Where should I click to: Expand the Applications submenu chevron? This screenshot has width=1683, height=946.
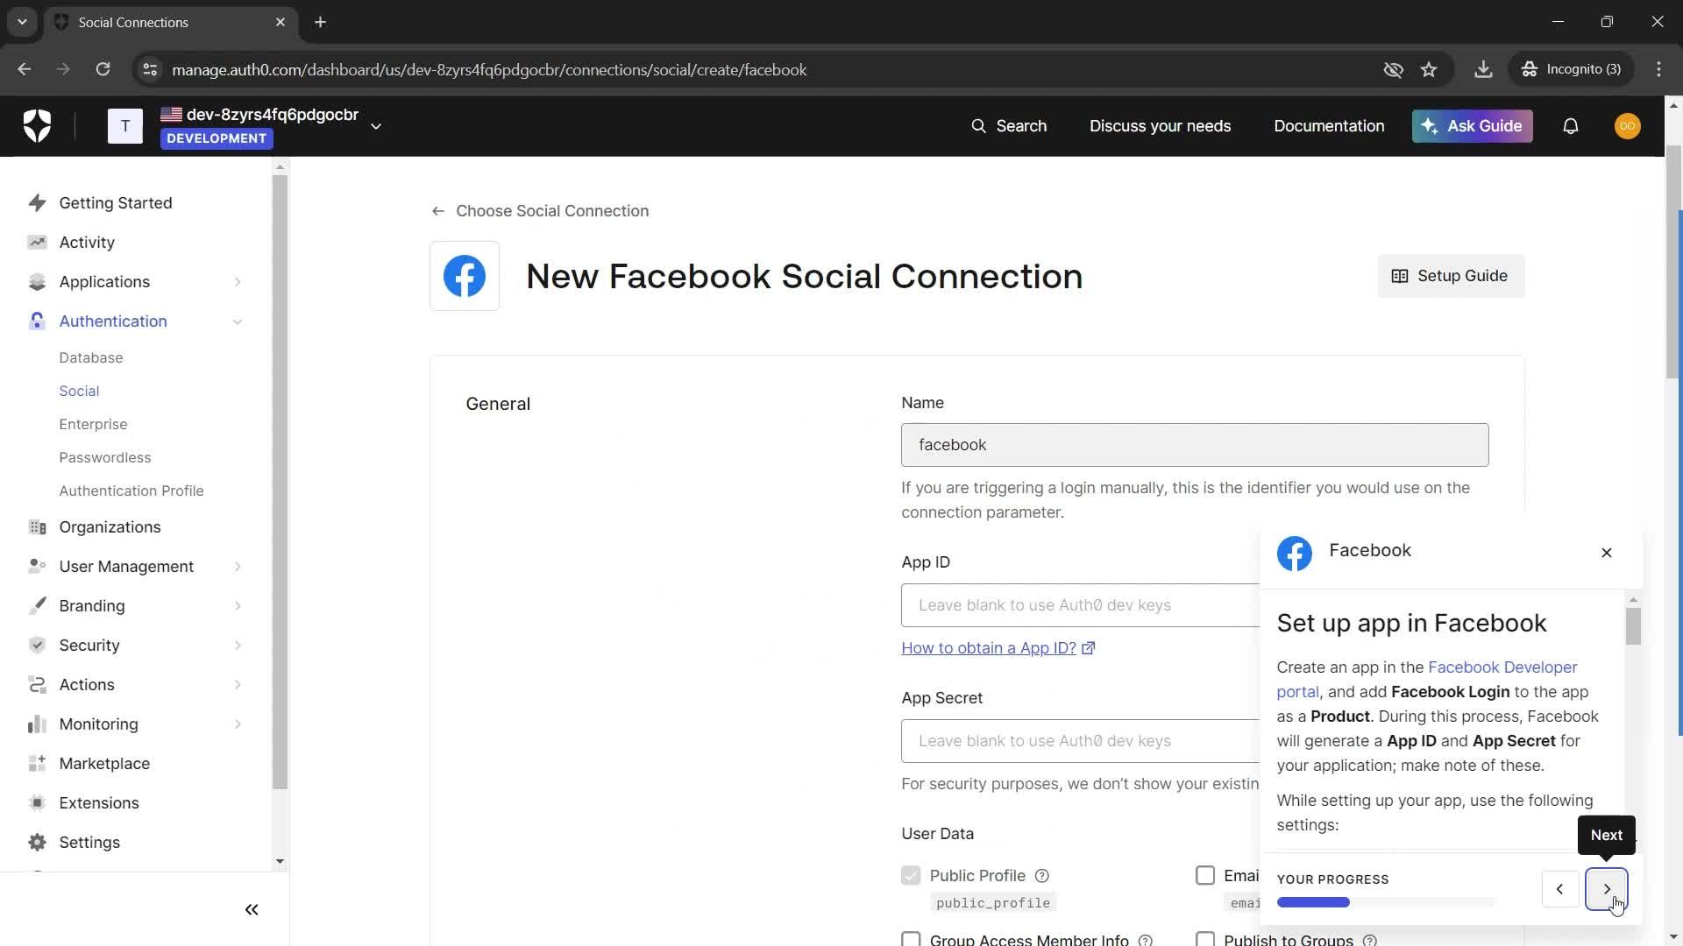238,282
